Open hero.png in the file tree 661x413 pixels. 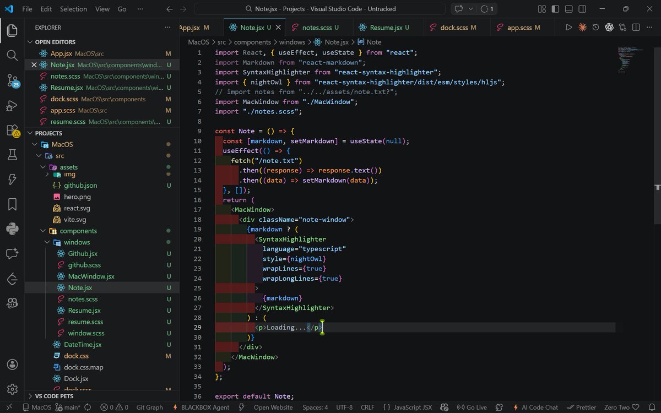click(77, 197)
